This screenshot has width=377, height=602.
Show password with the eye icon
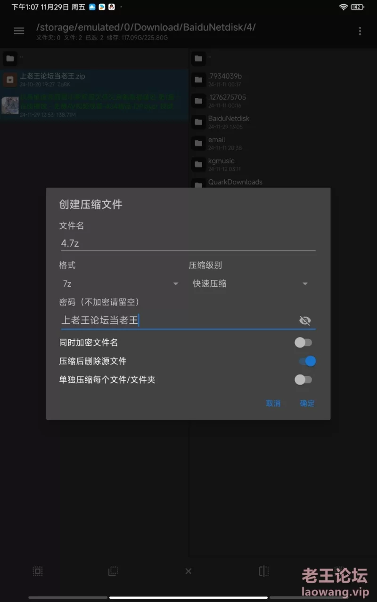point(305,321)
